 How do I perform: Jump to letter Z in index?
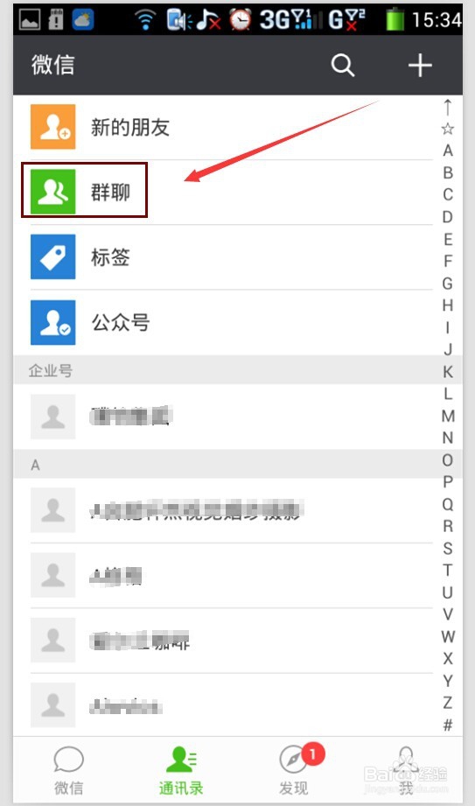tap(448, 702)
